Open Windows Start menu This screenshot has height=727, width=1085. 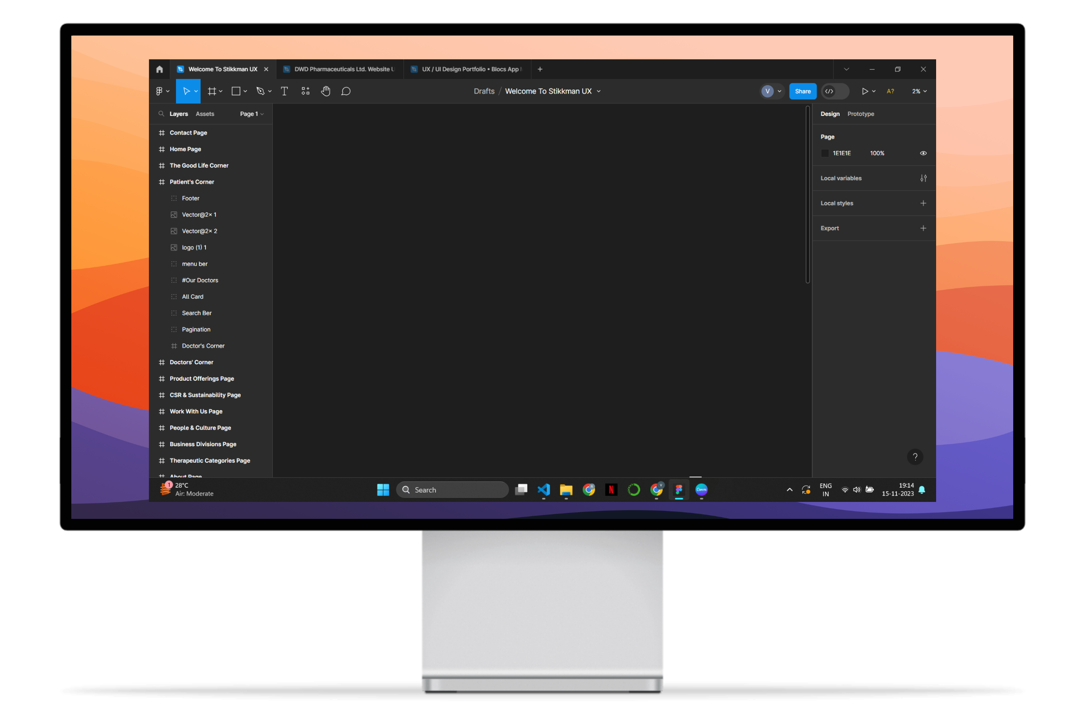pyautogui.click(x=383, y=489)
